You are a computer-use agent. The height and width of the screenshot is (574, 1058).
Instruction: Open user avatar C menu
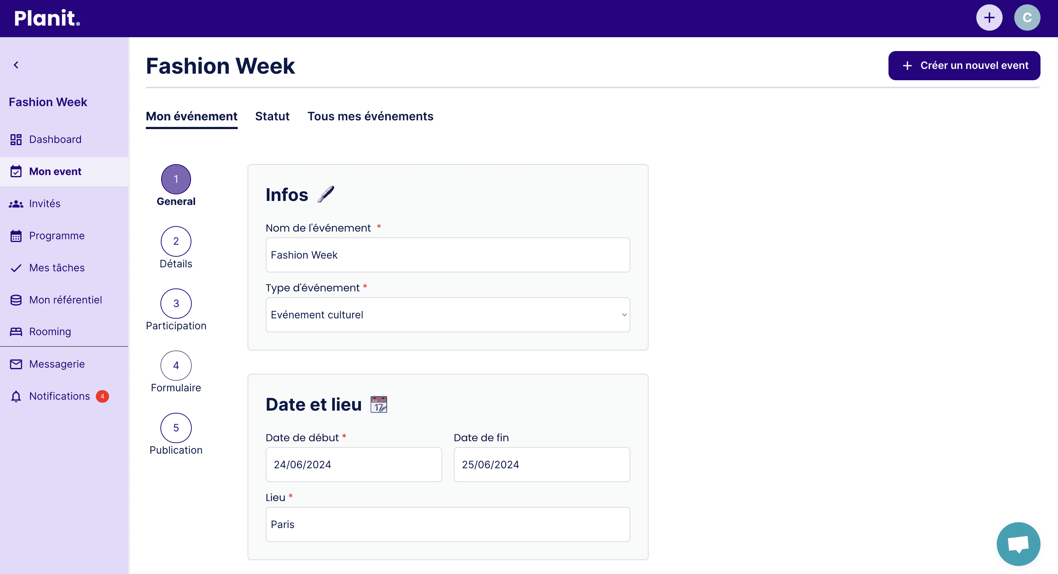tap(1027, 18)
